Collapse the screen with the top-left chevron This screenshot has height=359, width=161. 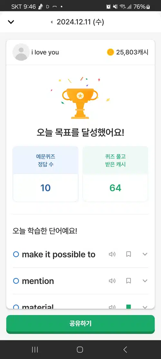coord(11,22)
